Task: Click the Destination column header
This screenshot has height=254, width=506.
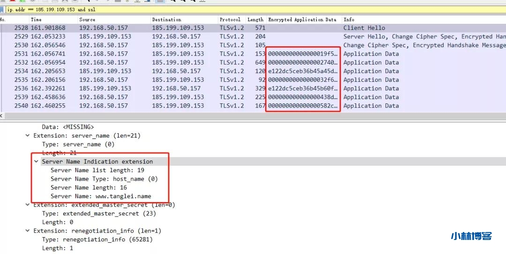Action: click(166, 20)
